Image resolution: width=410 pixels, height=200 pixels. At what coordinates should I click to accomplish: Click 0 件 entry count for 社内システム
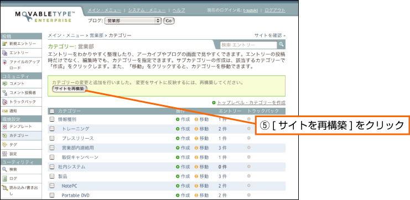[x=223, y=167]
